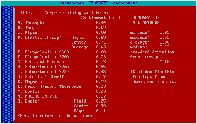The width and height of the screenshot is (197, 124).
Task: Click the O. Oweis label
Action: [28, 101]
